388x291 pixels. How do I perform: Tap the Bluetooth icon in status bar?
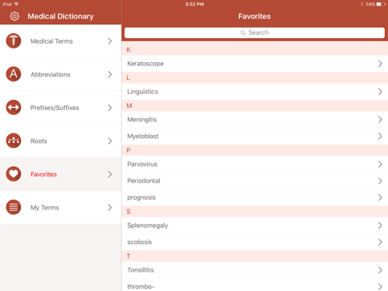click(362, 4)
